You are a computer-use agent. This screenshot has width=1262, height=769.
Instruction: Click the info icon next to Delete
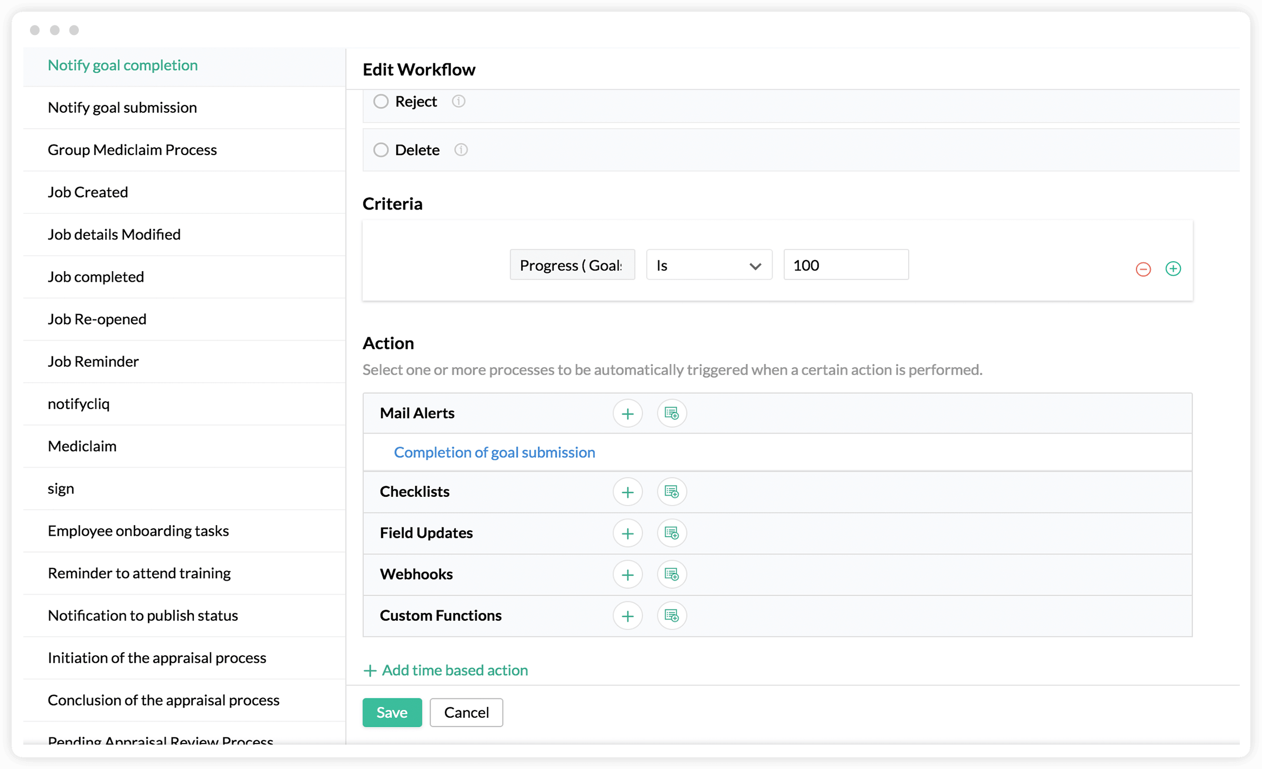coord(461,150)
